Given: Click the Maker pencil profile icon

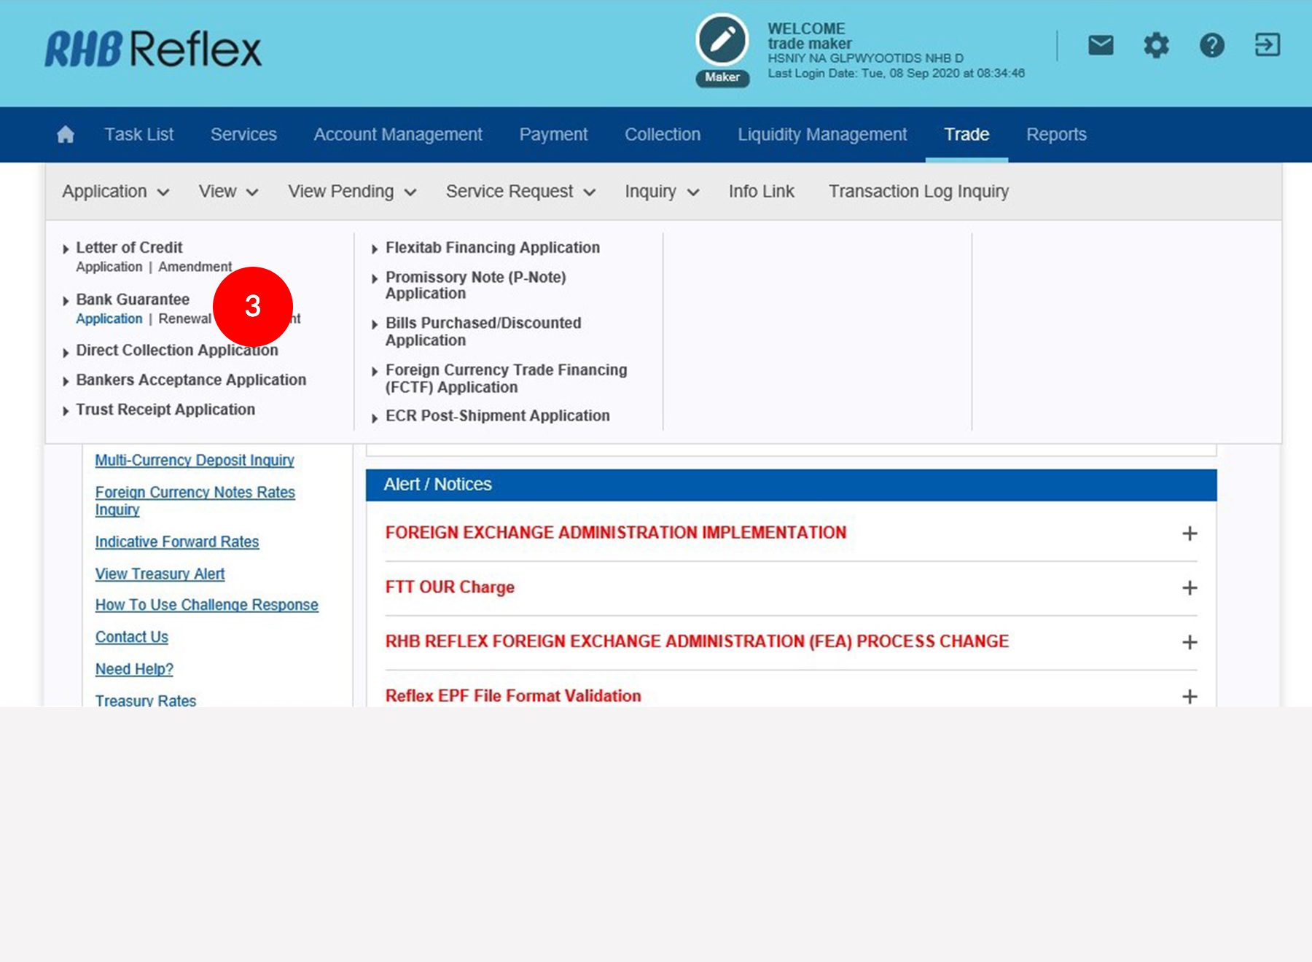Looking at the screenshot, I should point(722,41).
